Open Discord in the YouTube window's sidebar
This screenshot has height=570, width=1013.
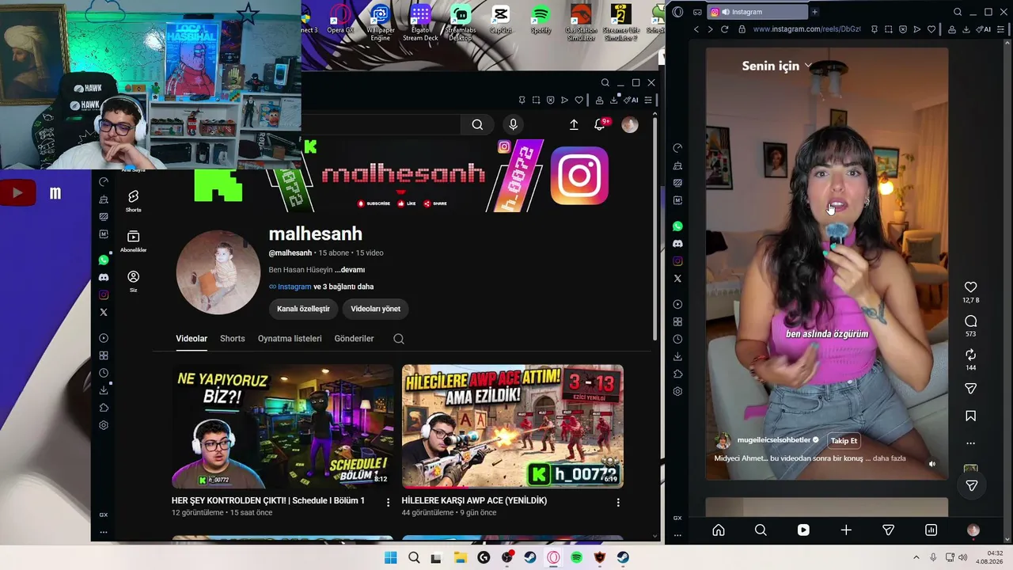(x=104, y=277)
